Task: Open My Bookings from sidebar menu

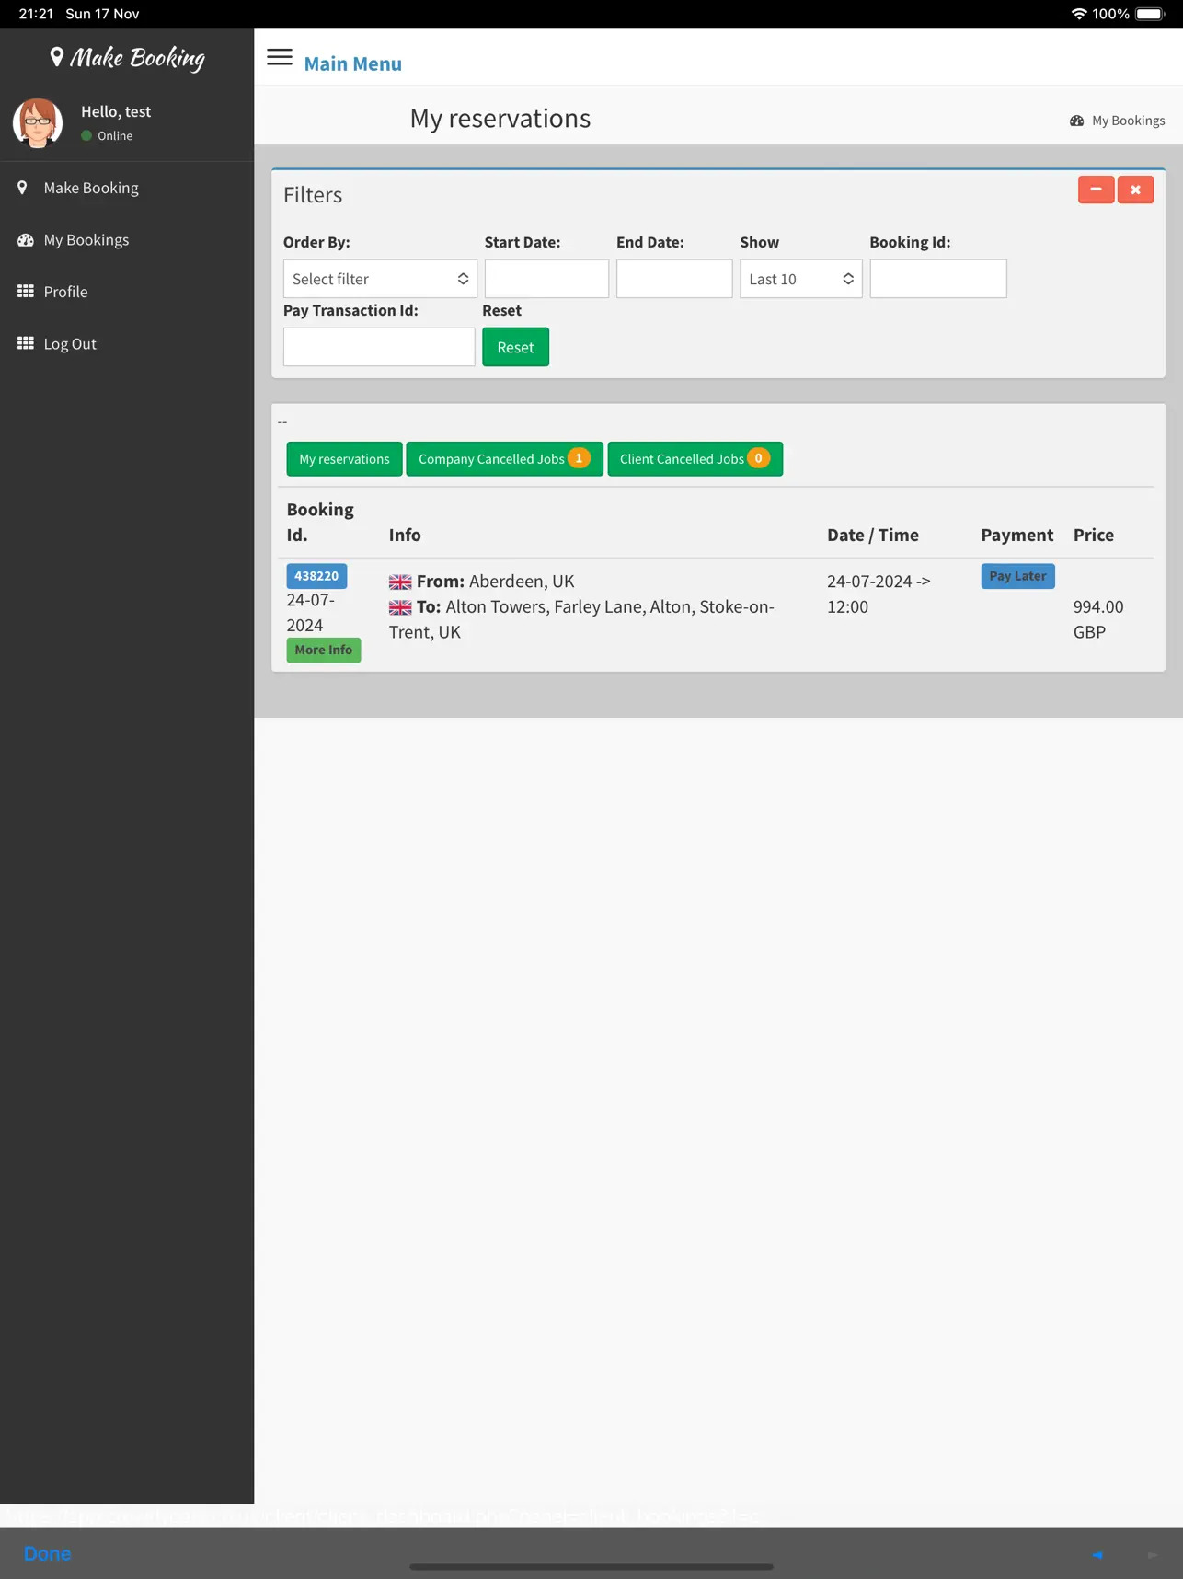Action: coord(86,240)
